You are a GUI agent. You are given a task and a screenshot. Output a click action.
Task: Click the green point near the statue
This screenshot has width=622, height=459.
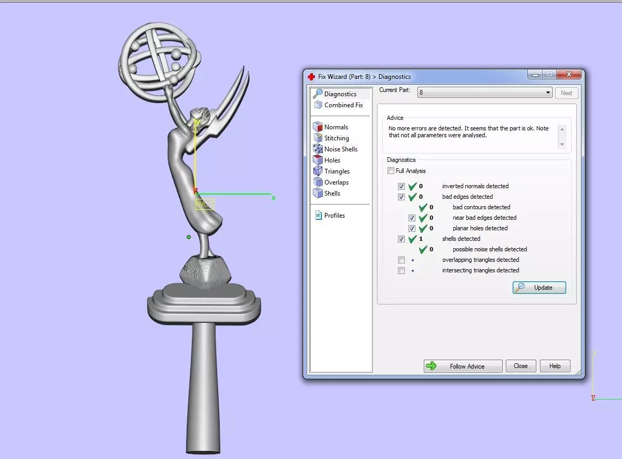[x=189, y=237]
